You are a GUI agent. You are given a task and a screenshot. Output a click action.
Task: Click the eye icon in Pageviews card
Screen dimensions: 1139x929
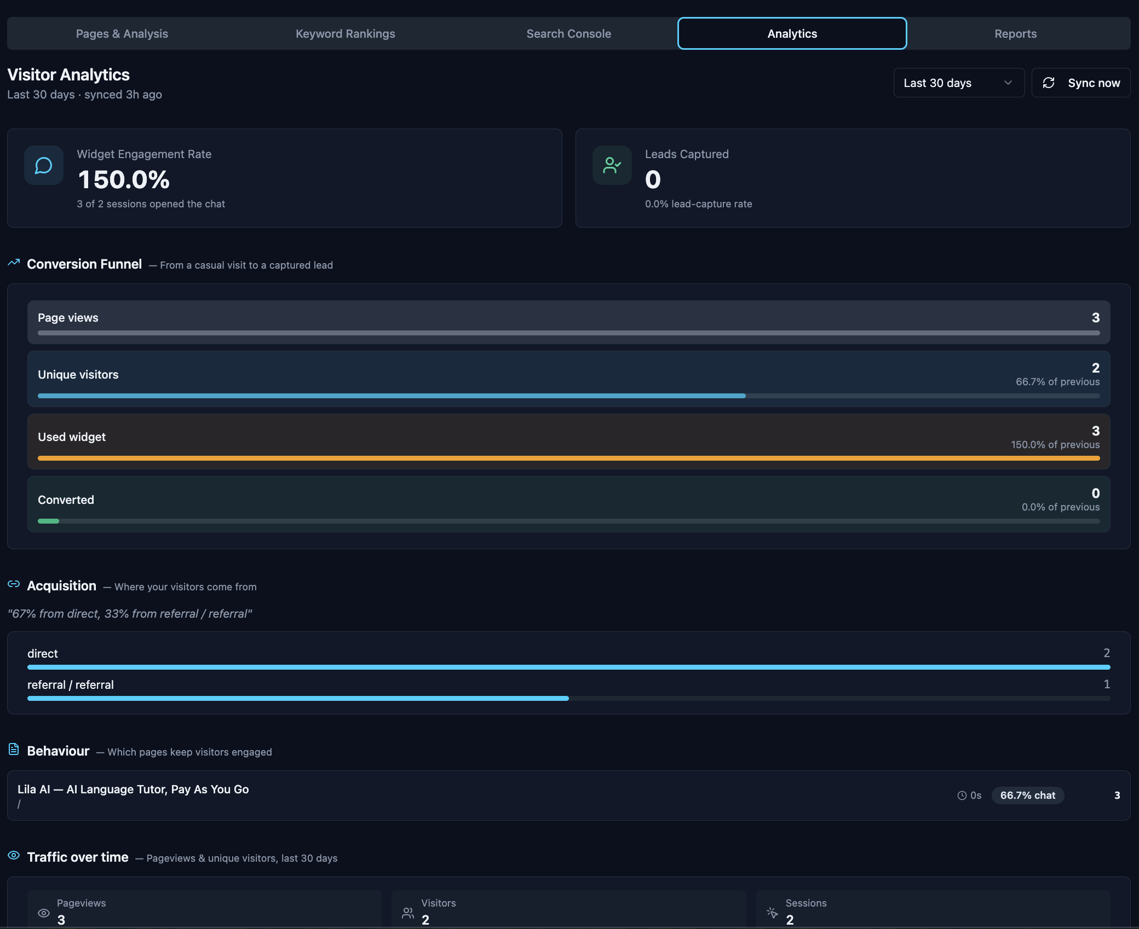click(44, 913)
